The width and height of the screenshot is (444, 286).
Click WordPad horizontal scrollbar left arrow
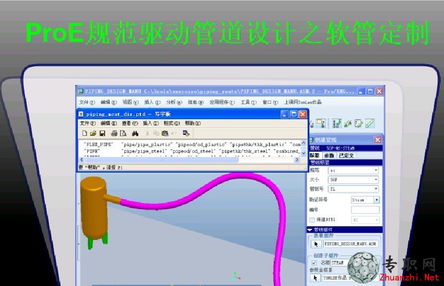point(82,160)
